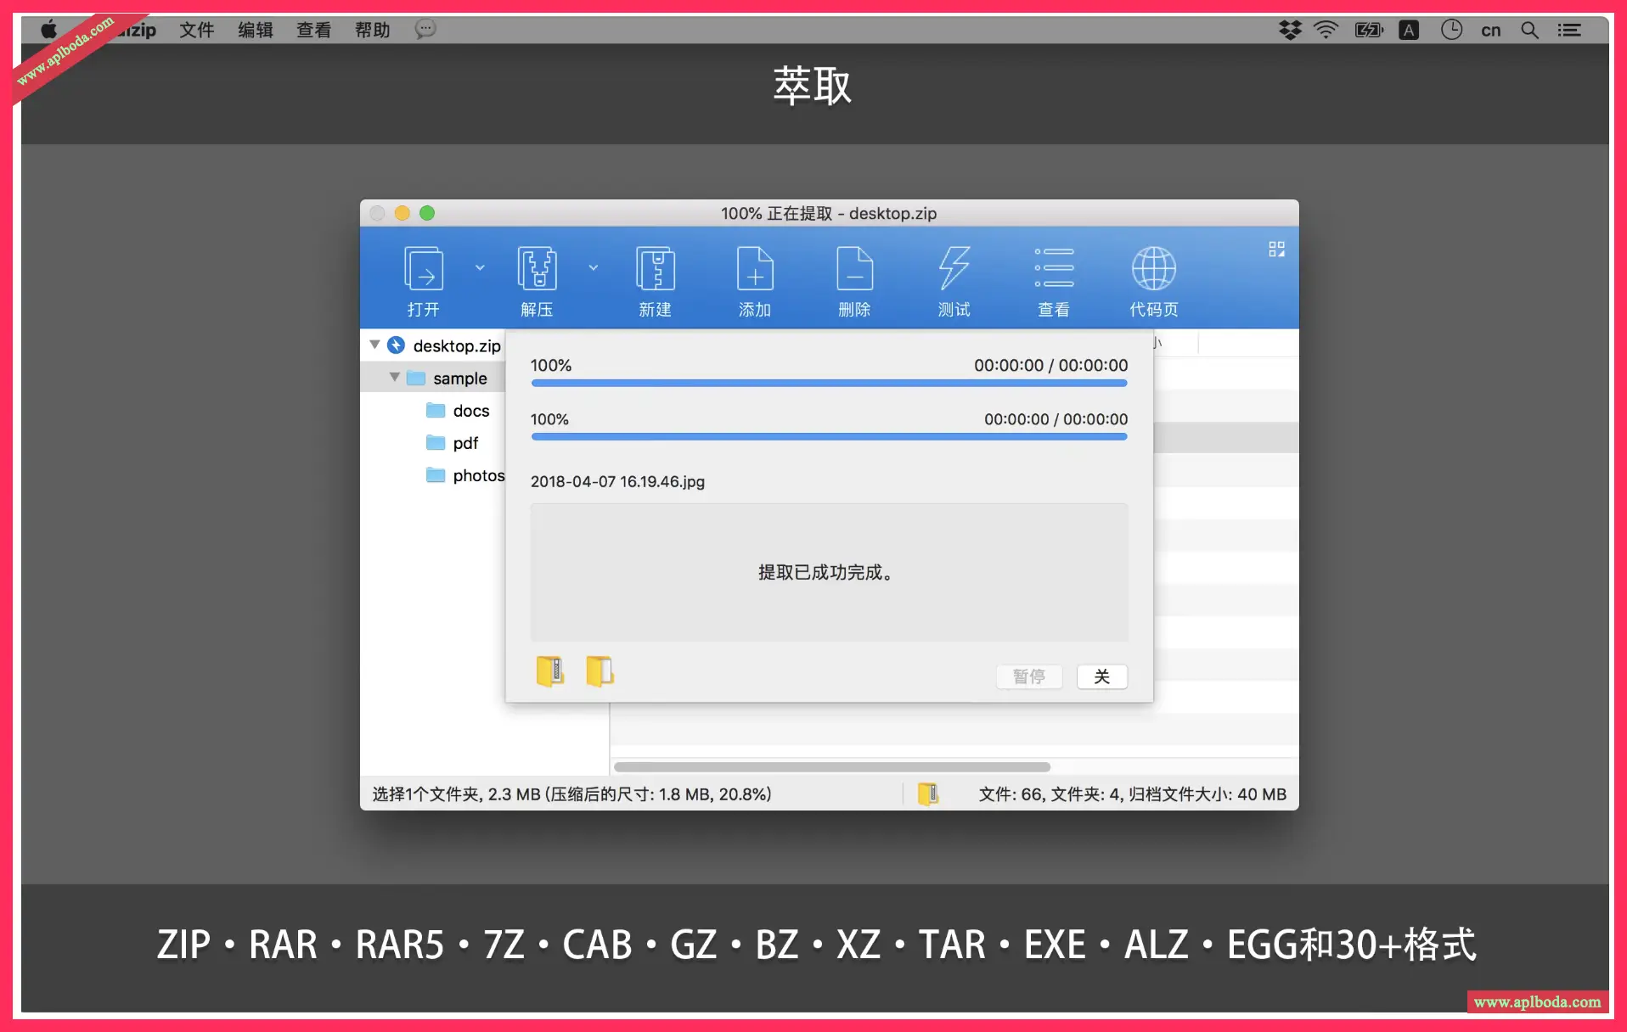Click the zipper folder icon in the extraction dialog
1627x1032 pixels.
coord(549,671)
